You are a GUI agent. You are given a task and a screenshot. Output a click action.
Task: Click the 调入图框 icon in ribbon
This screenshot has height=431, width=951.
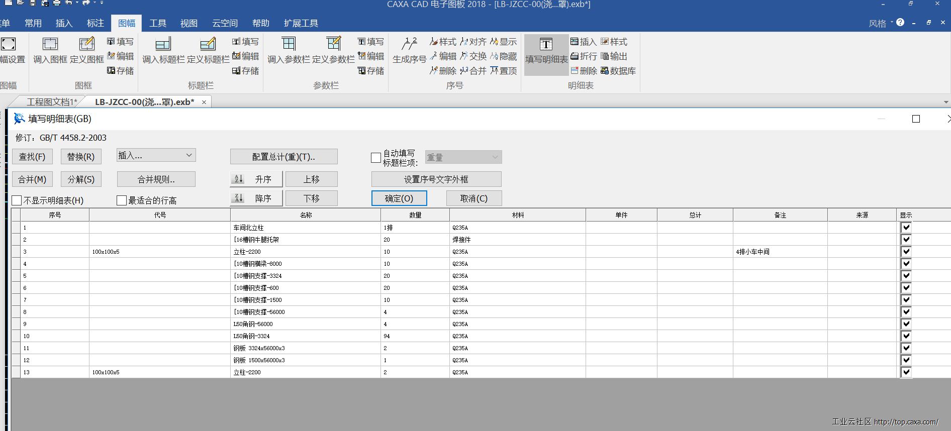50,45
